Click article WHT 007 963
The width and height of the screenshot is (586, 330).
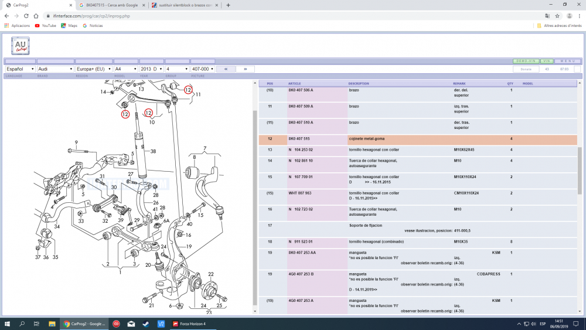click(299, 193)
